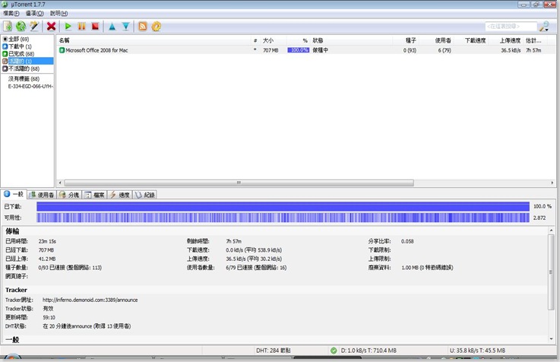Click the 做種中 status cell
Image resolution: width=560 pixels, height=362 pixels.
click(321, 50)
